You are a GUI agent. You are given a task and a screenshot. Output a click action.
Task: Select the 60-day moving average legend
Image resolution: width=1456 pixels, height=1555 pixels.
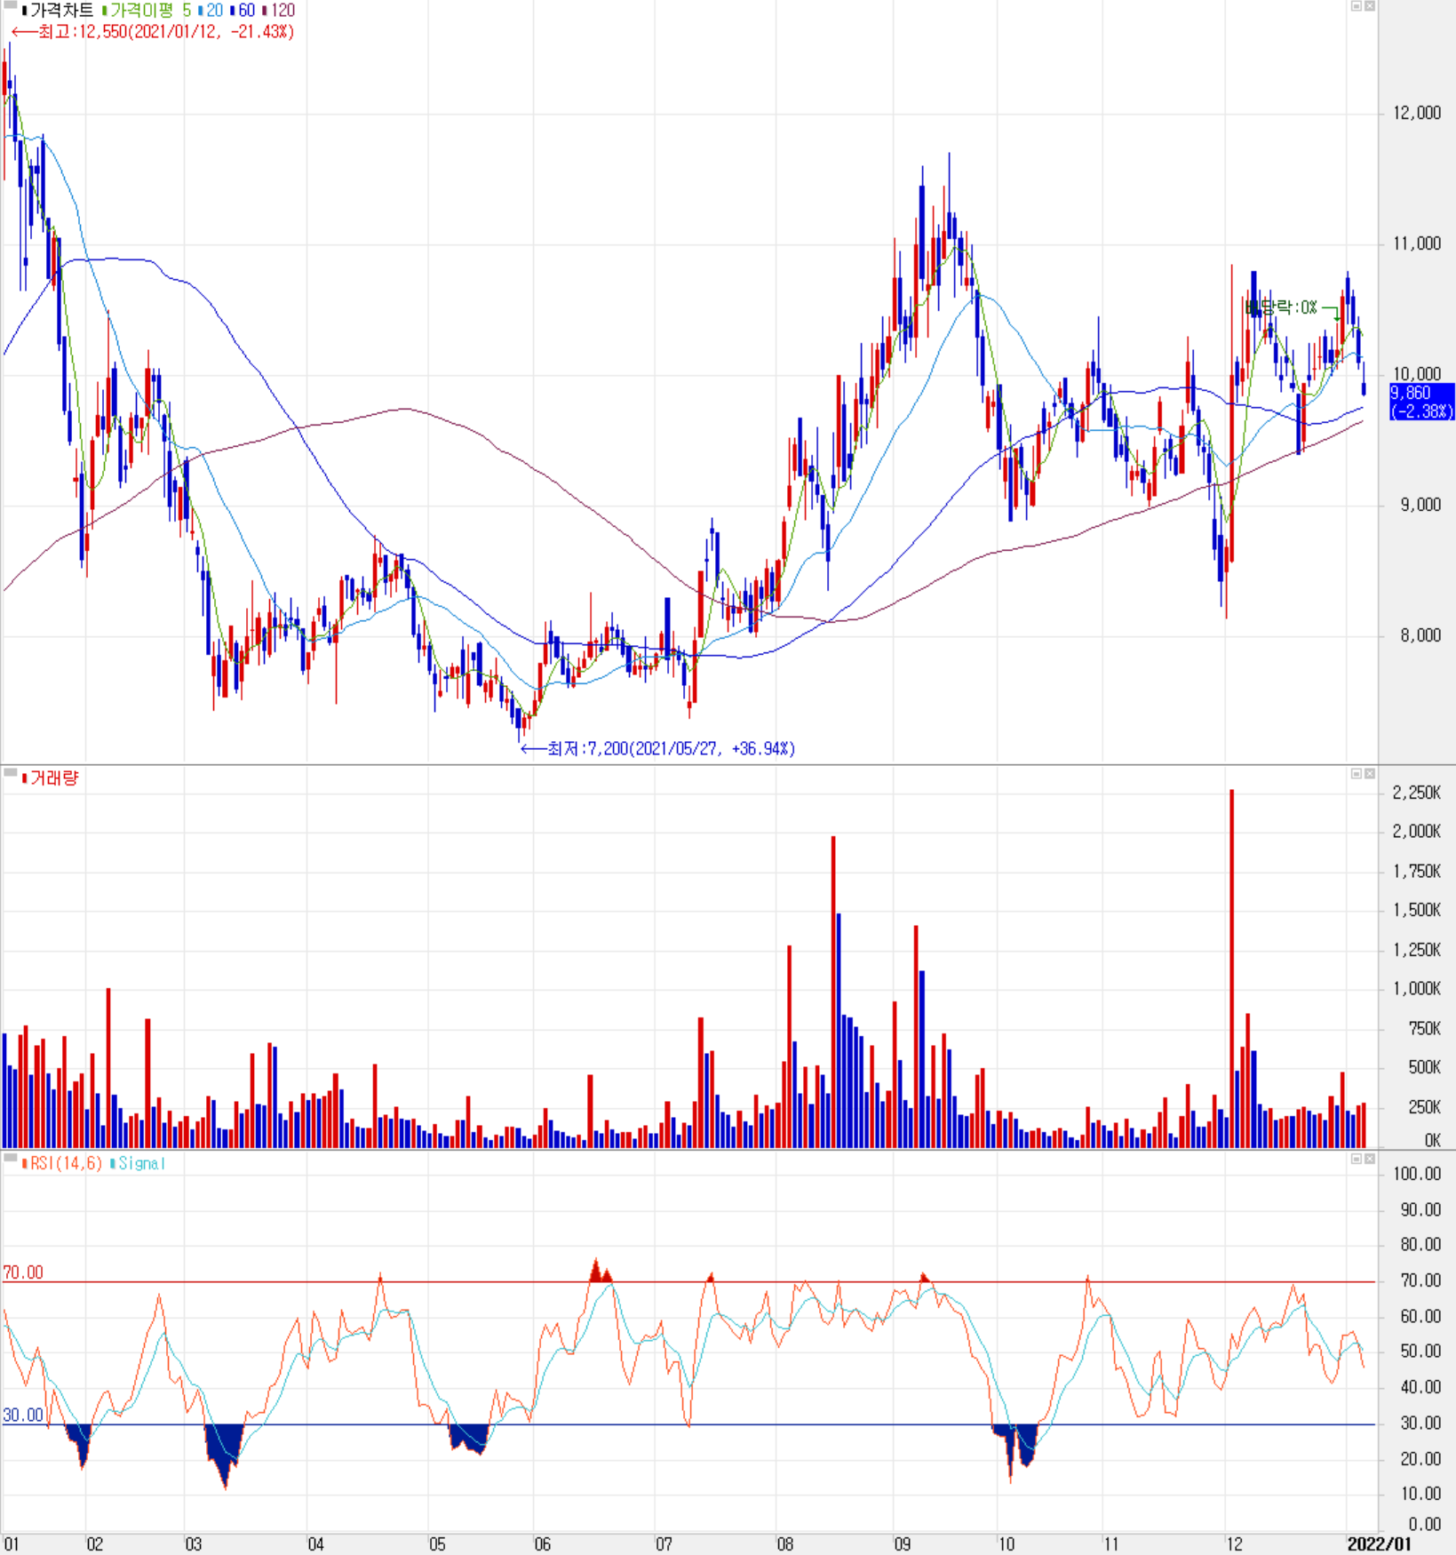click(246, 11)
